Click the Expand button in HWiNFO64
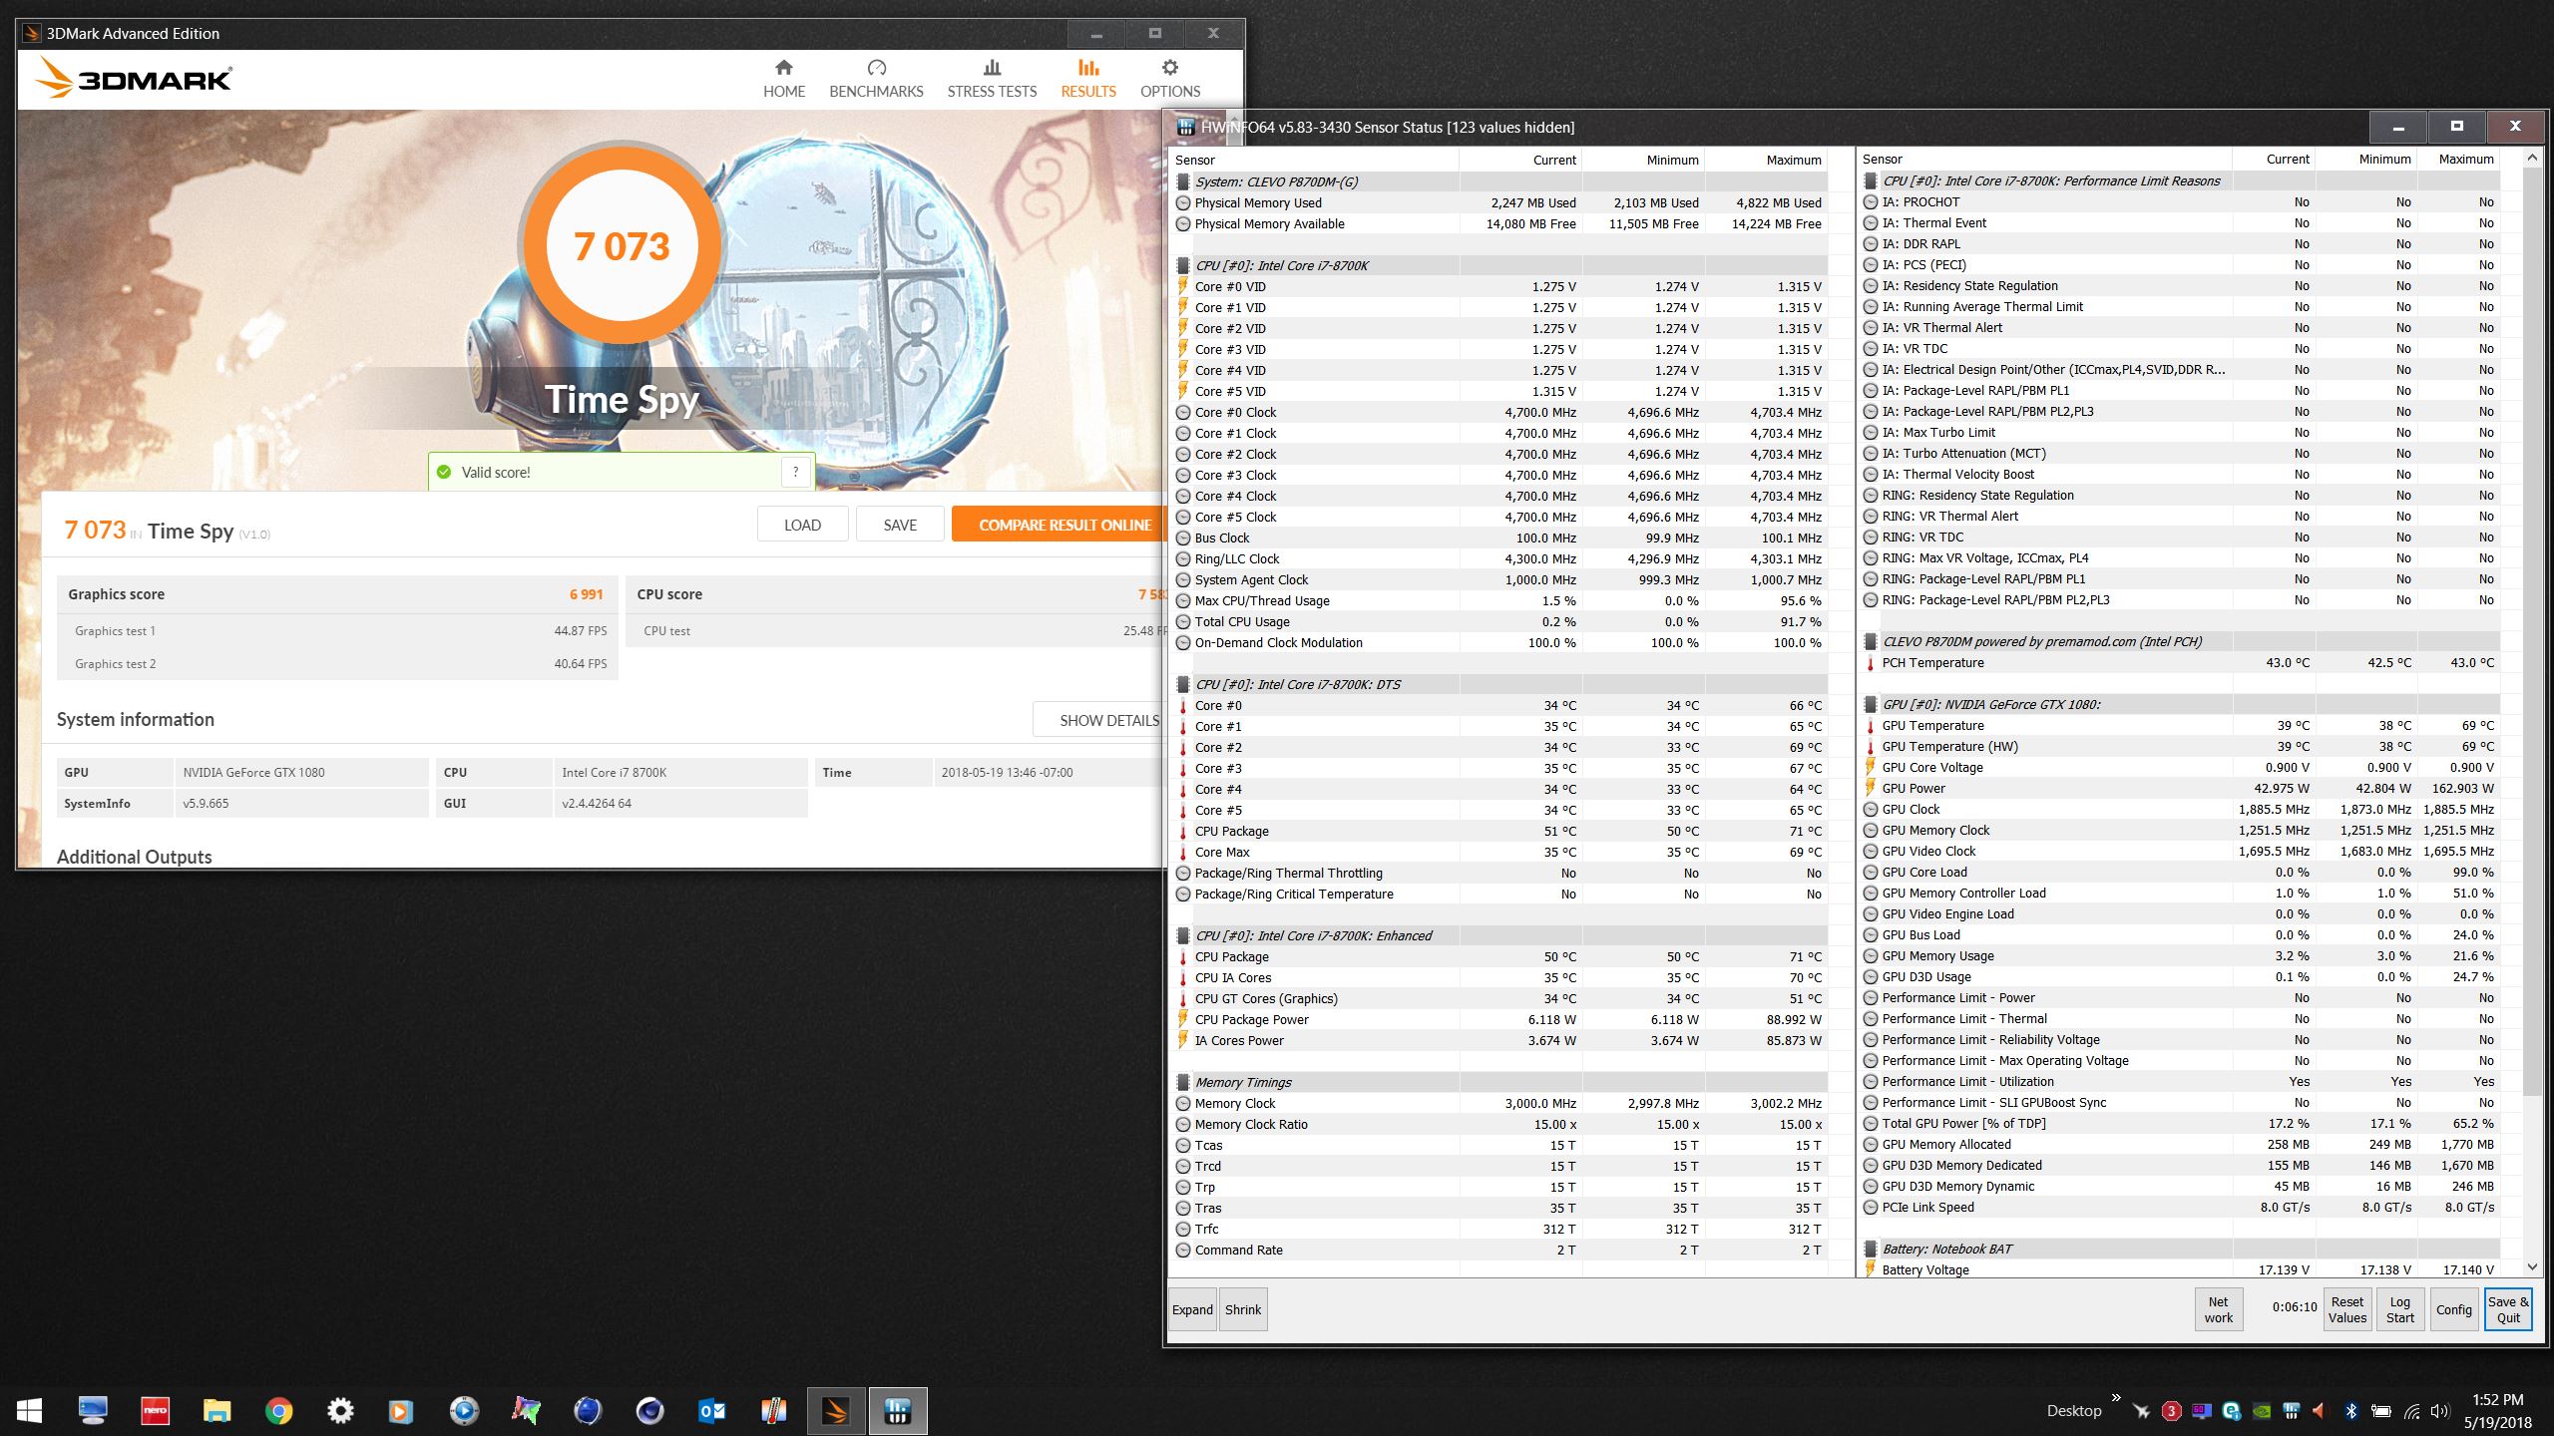The height and width of the screenshot is (1436, 2554). point(1192,1309)
